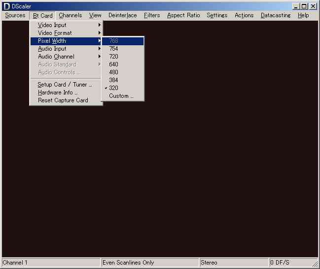Click the 0 DF/S status entry
The image size is (320, 269).
pos(280,263)
